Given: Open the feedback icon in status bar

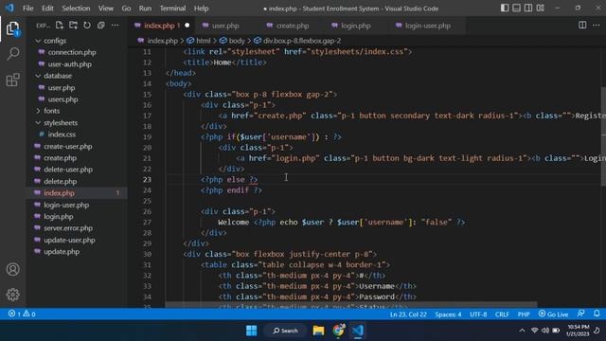Looking at the screenshot, I should click(580, 314).
